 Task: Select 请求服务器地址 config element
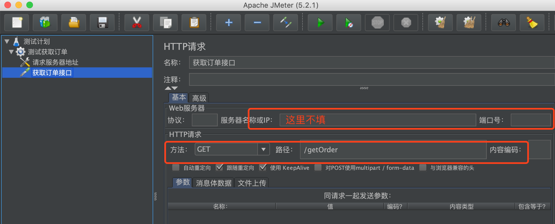point(55,62)
